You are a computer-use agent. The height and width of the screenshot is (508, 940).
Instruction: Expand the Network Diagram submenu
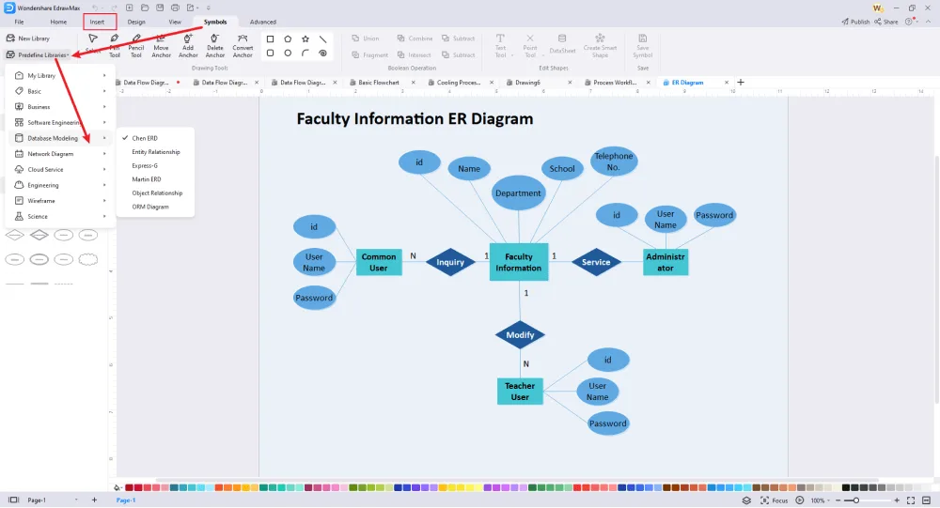(60, 154)
